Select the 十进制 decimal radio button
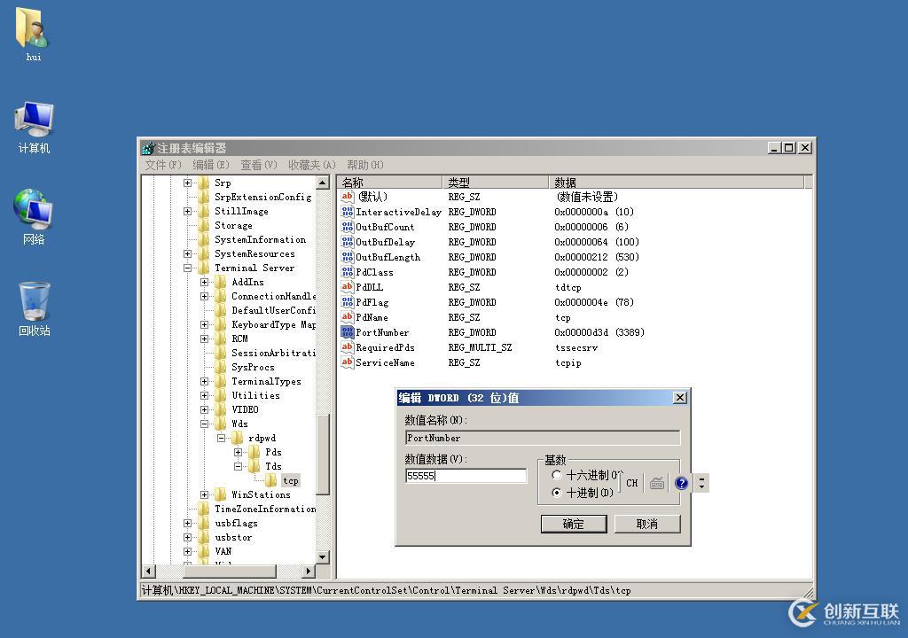Viewport: 908px width, 638px height. pyautogui.click(x=557, y=493)
